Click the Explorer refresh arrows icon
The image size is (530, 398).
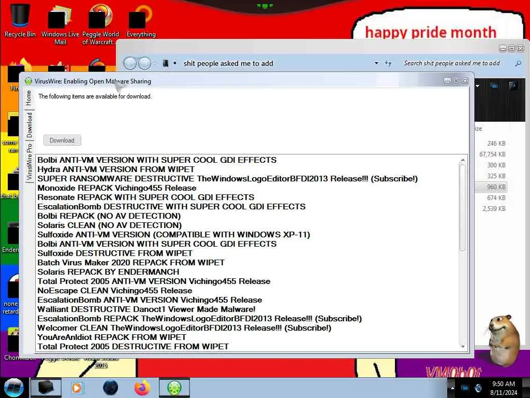pyautogui.click(x=388, y=63)
